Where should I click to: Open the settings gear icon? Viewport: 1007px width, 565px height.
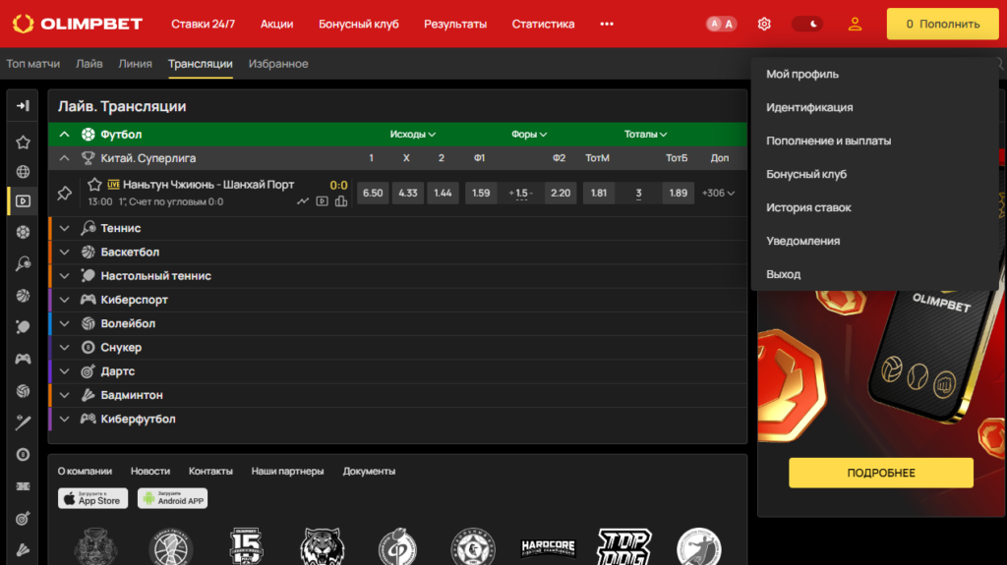(x=763, y=24)
